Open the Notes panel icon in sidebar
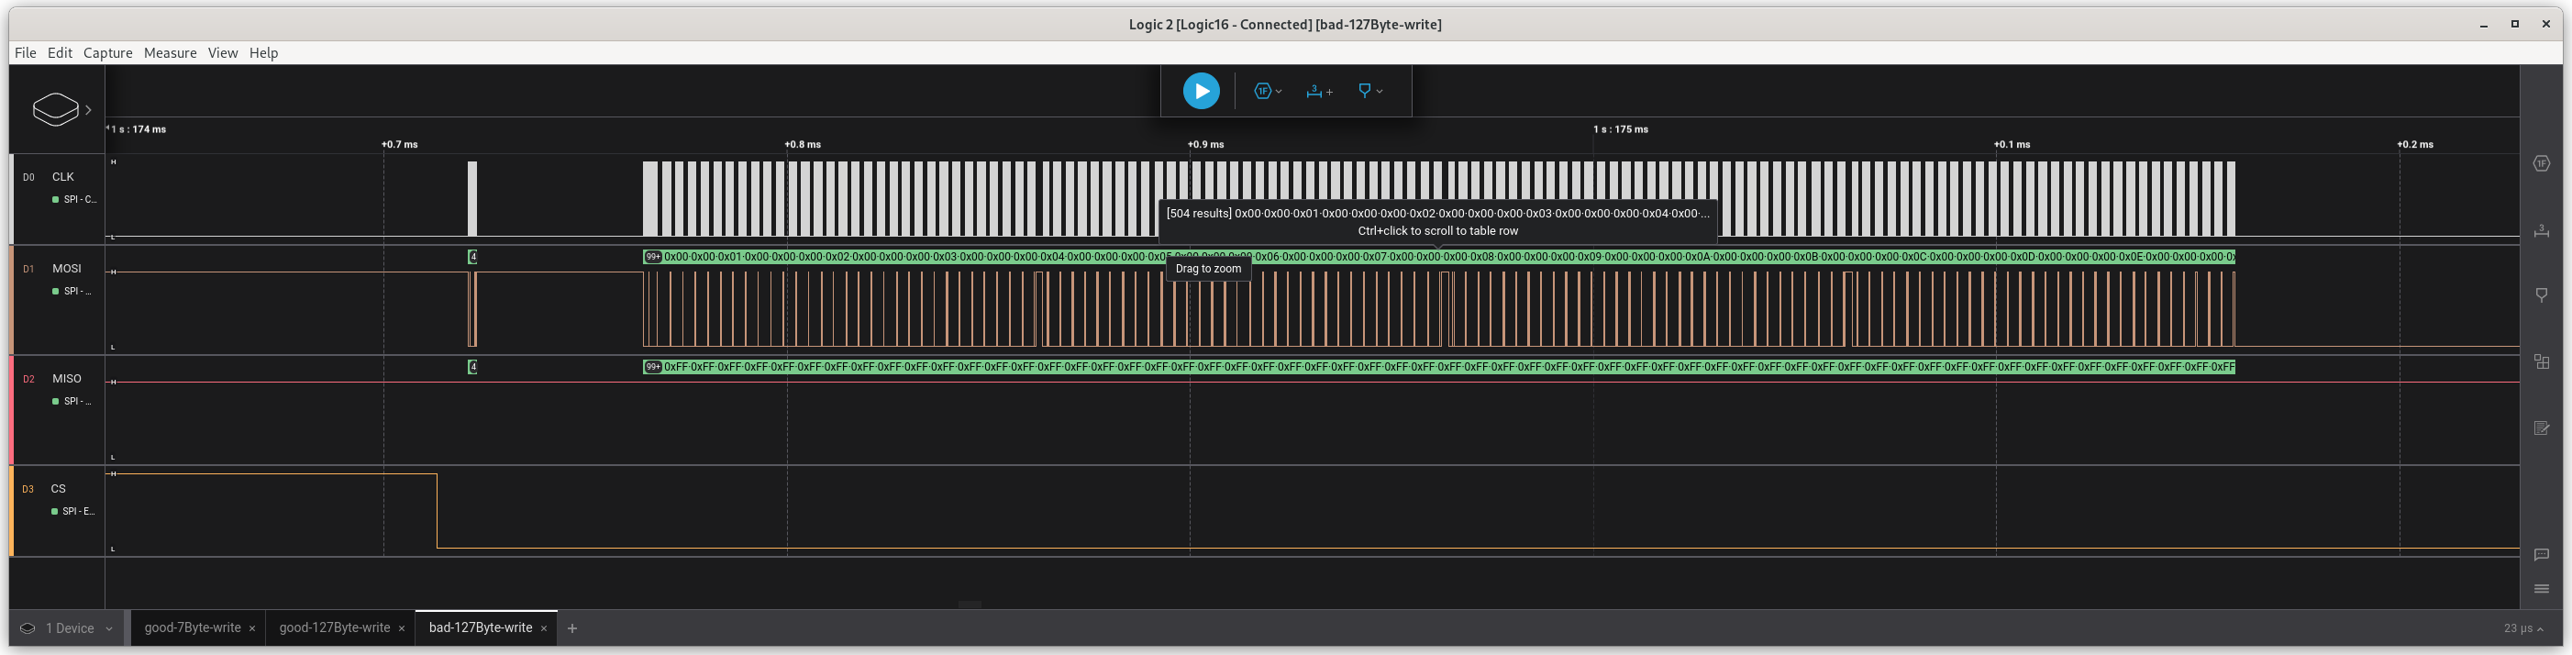 [2541, 428]
